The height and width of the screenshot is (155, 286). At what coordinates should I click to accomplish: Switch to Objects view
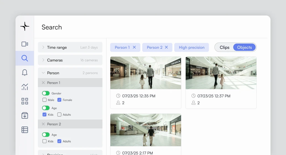pyautogui.click(x=245, y=47)
